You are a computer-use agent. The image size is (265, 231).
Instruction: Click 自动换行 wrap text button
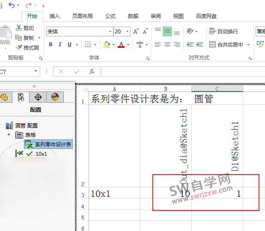point(223,31)
